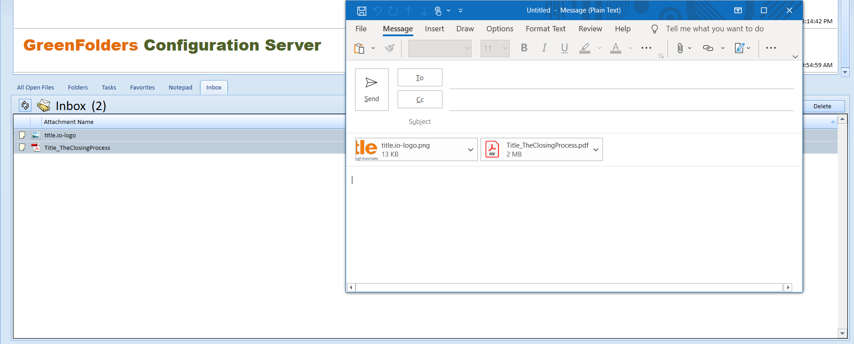The width and height of the screenshot is (854, 344).
Task: Insert a link with the chain icon
Action: point(708,48)
